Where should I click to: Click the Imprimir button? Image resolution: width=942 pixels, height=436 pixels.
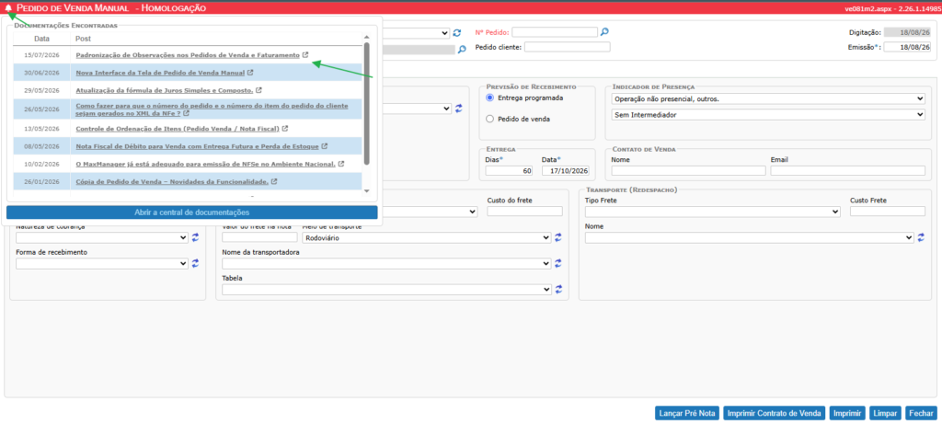(x=847, y=413)
